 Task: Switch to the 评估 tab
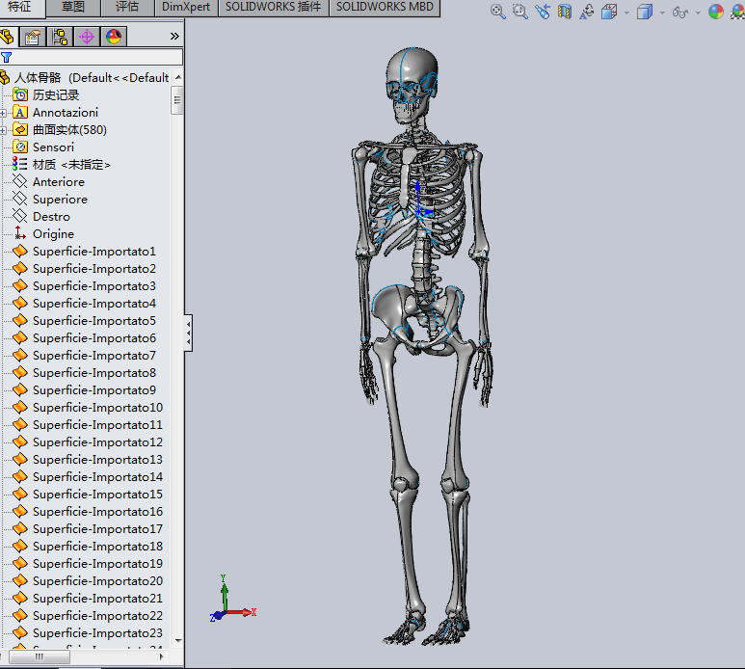pos(127,7)
